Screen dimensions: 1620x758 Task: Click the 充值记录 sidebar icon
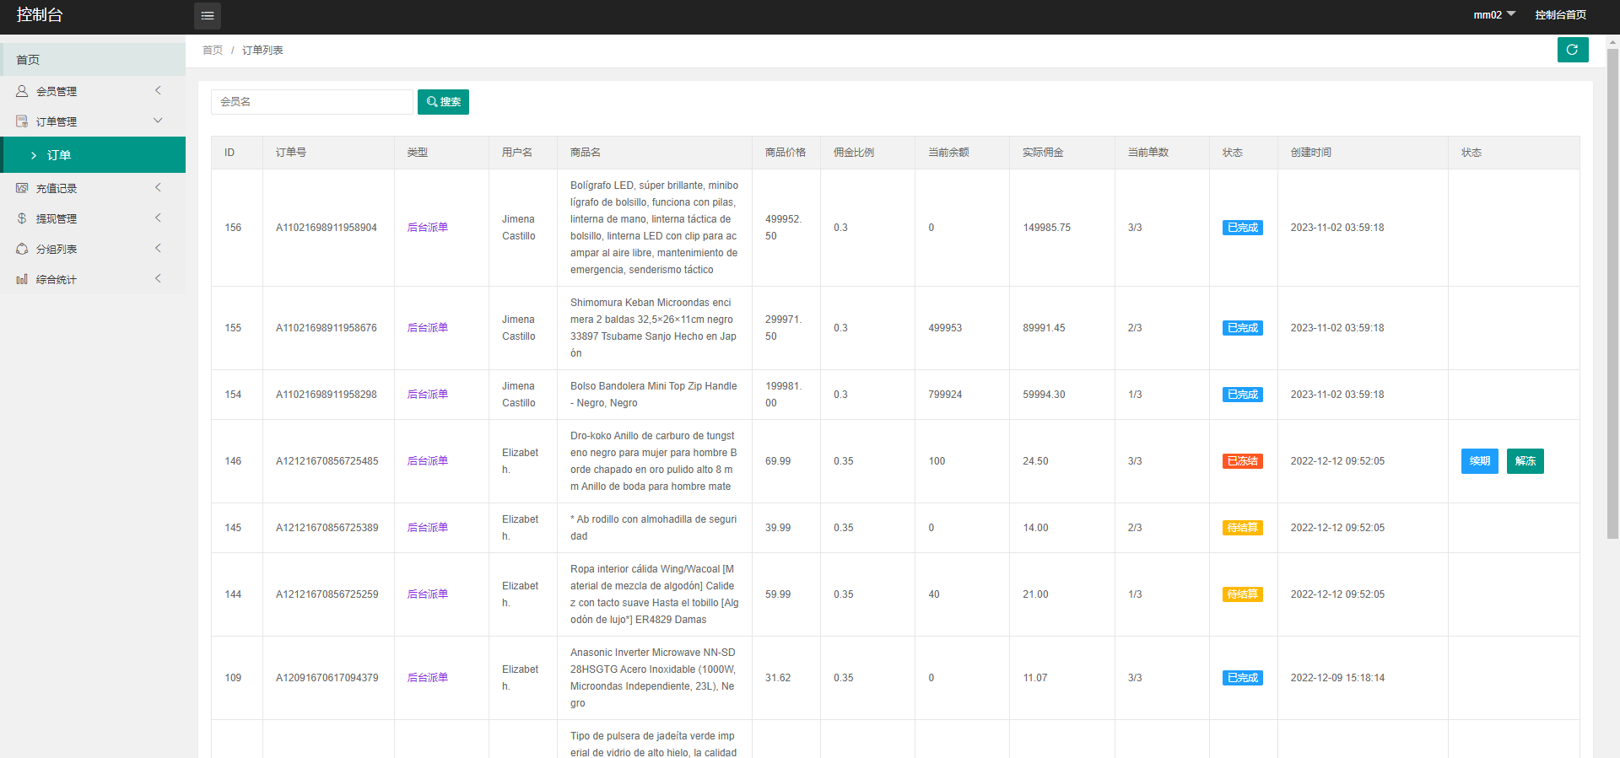coord(22,188)
